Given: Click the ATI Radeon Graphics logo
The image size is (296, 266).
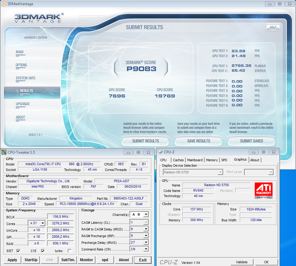Looking at the screenshot, I should point(263,190).
